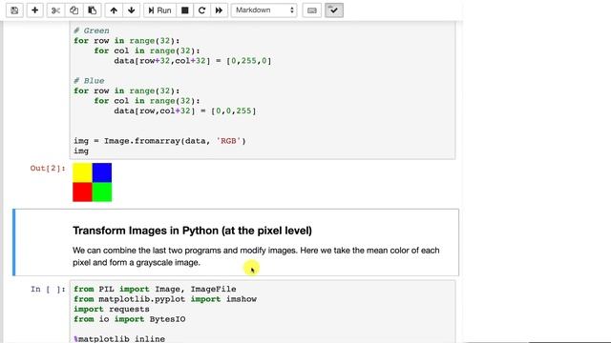Click the line 'from io import BytesIO'
Screen dimensions: 611x343
130,319
